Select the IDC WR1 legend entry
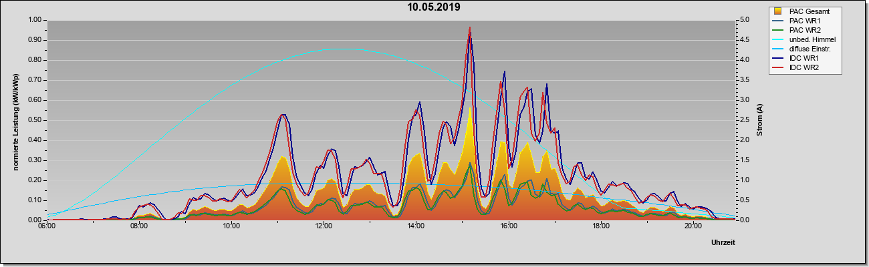The height and width of the screenshot is (267, 869). tap(795, 58)
